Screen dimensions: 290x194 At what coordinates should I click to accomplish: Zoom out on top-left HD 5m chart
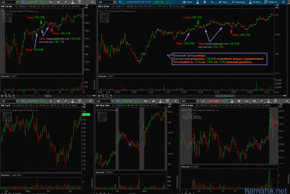coord(10,96)
